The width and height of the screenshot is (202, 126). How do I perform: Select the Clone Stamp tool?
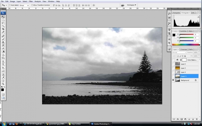tap(3, 42)
